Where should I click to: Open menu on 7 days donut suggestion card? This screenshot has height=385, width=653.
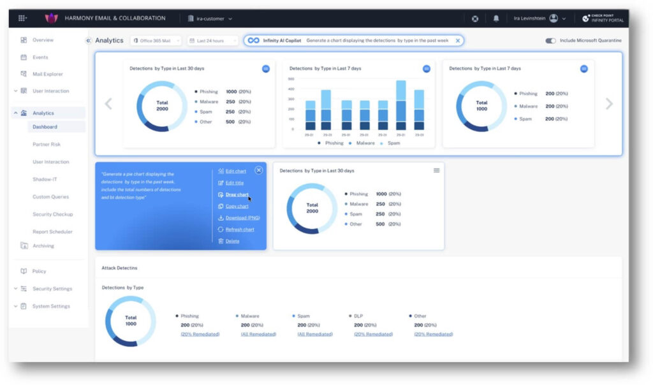pos(584,69)
